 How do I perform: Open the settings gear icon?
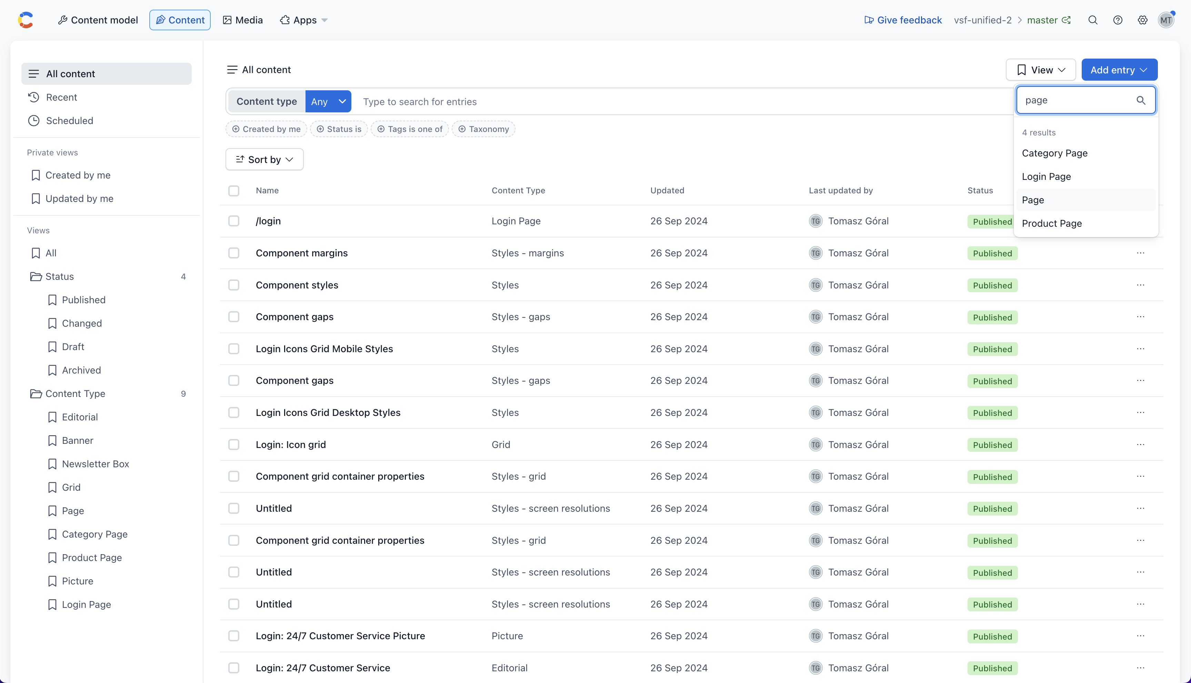[x=1143, y=20]
